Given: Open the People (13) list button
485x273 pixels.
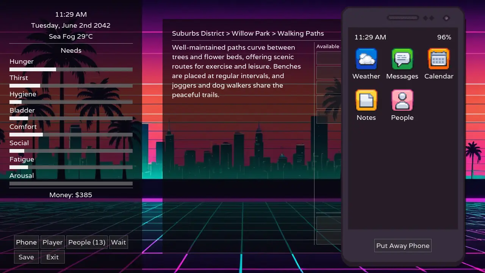Looking at the screenshot, I should click(87, 242).
